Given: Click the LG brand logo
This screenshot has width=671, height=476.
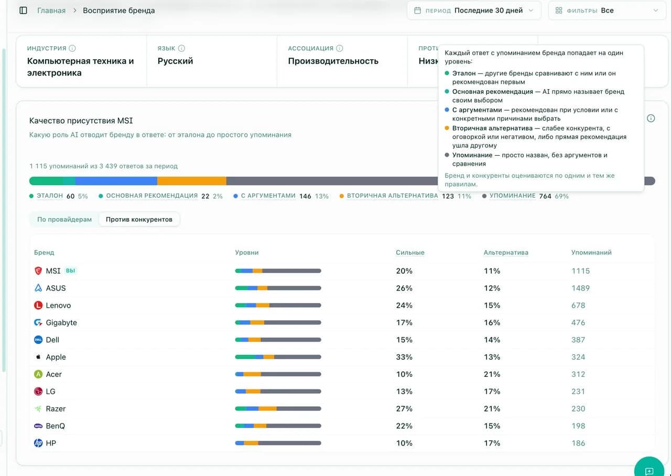Looking at the screenshot, I should tap(38, 392).
